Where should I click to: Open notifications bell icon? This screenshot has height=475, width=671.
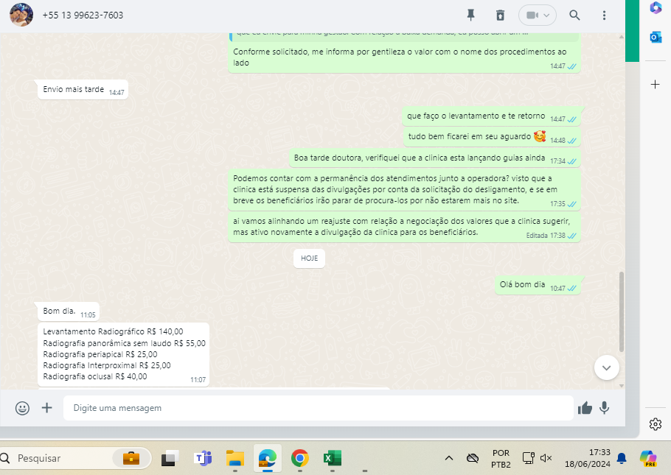pos(622,458)
